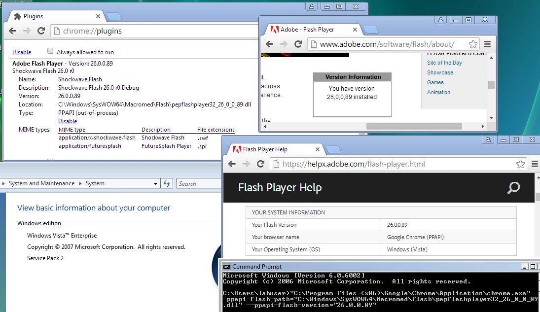The height and width of the screenshot is (312, 540).
Task: Go back in the Flash Player Help window
Action: click(x=232, y=164)
